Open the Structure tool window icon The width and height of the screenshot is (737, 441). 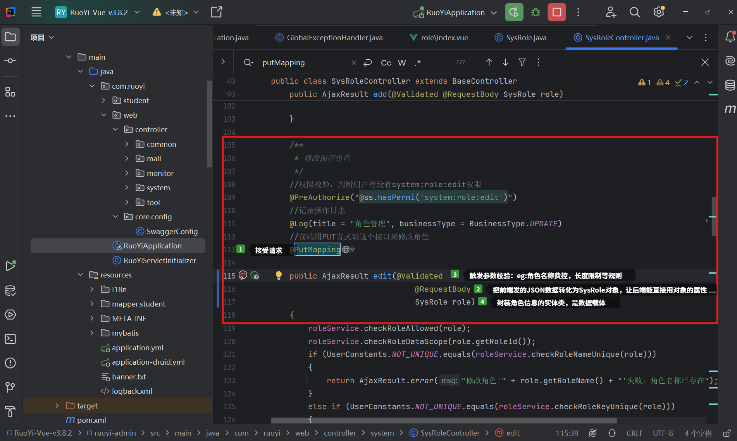tap(10, 92)
